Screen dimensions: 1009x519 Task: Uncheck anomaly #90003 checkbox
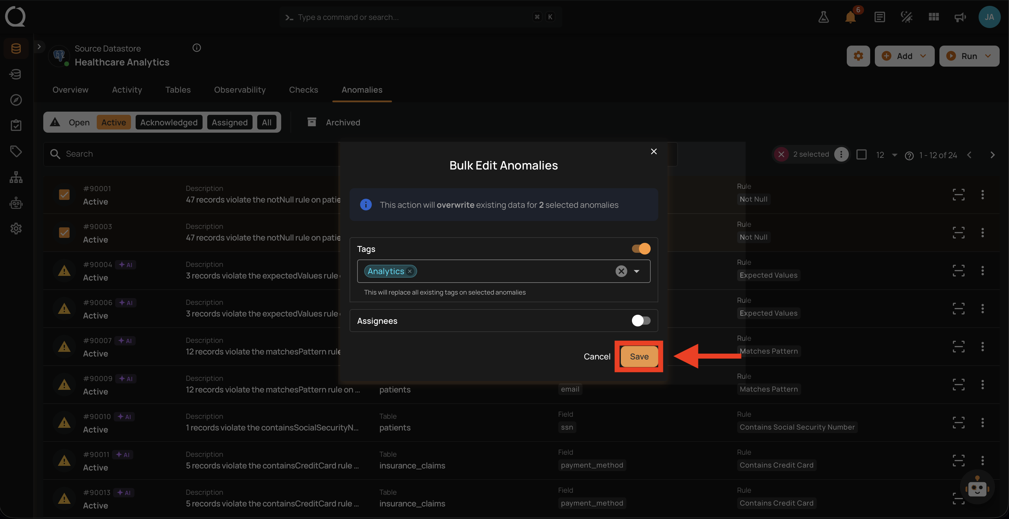tap(64, 233)
